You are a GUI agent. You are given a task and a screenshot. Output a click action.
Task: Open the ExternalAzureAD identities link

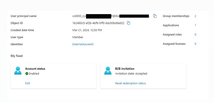pyautogui.click(x=83, y=44)
